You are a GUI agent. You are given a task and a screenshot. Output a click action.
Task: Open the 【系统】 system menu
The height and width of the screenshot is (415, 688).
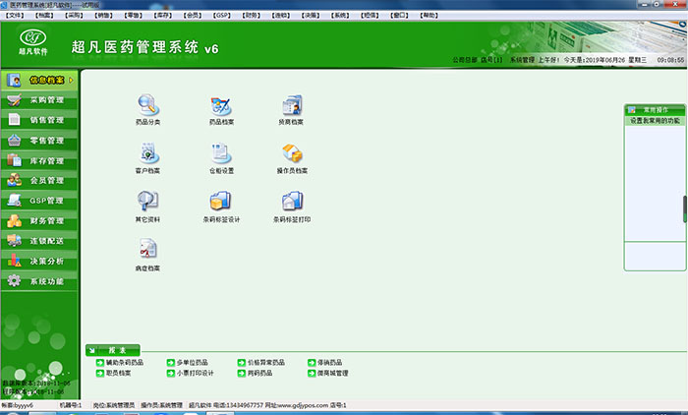(x=340, y=16)
